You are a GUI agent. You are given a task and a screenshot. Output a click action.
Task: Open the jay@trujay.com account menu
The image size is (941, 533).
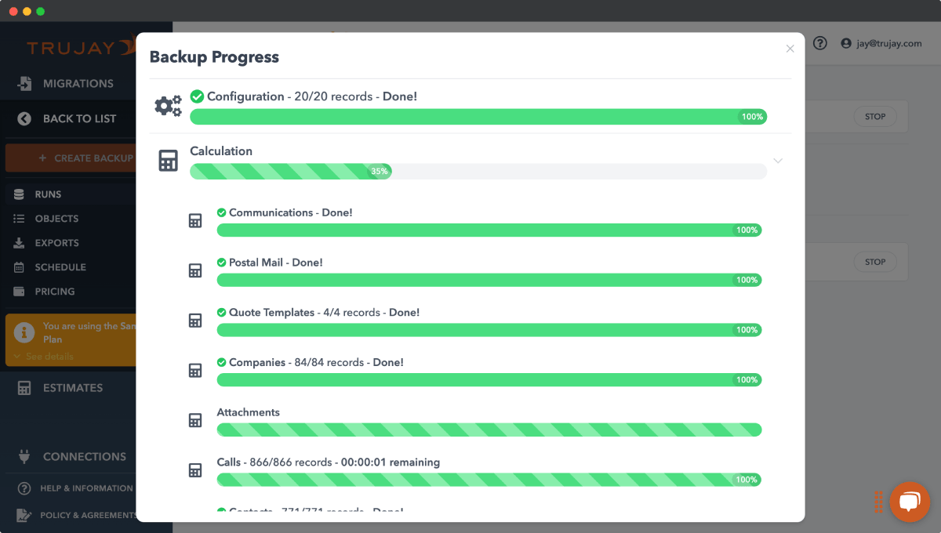881,43
